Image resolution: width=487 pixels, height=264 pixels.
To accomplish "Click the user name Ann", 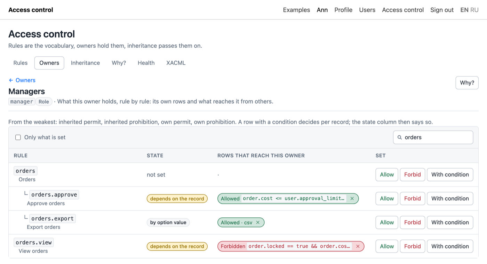I will pos(322,10).
